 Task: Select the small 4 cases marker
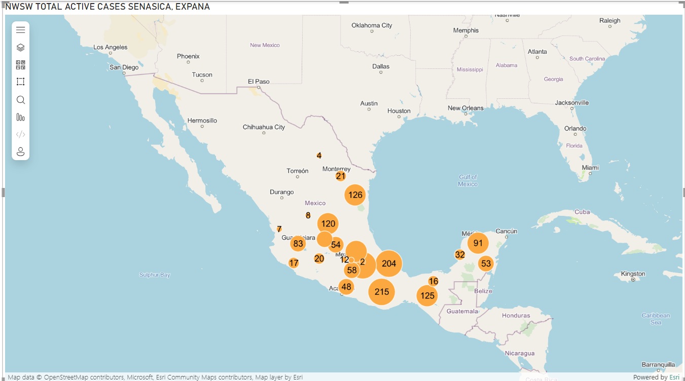(x=319, y=156)
